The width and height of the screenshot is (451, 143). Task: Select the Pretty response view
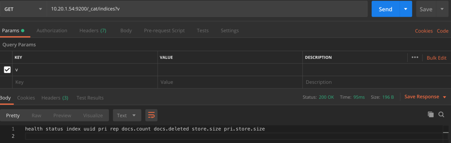coord(13,115)
